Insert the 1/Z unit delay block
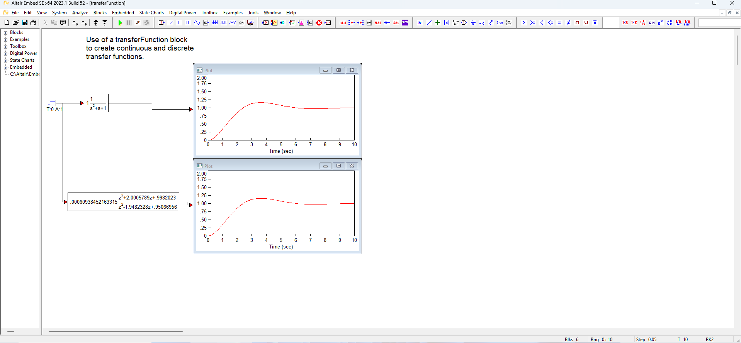The width and height of the screenshot is (741, 343). tap(634, 23)
